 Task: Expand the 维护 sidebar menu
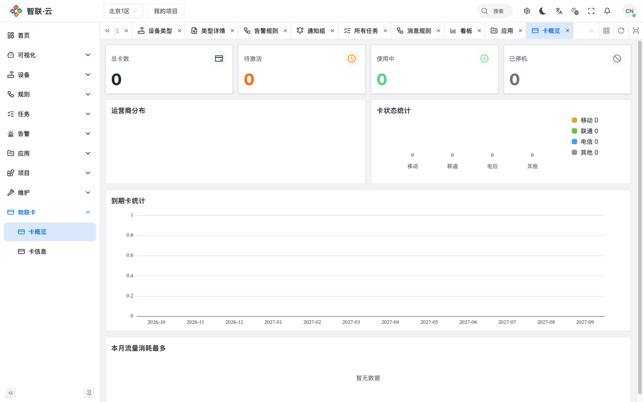50,193
